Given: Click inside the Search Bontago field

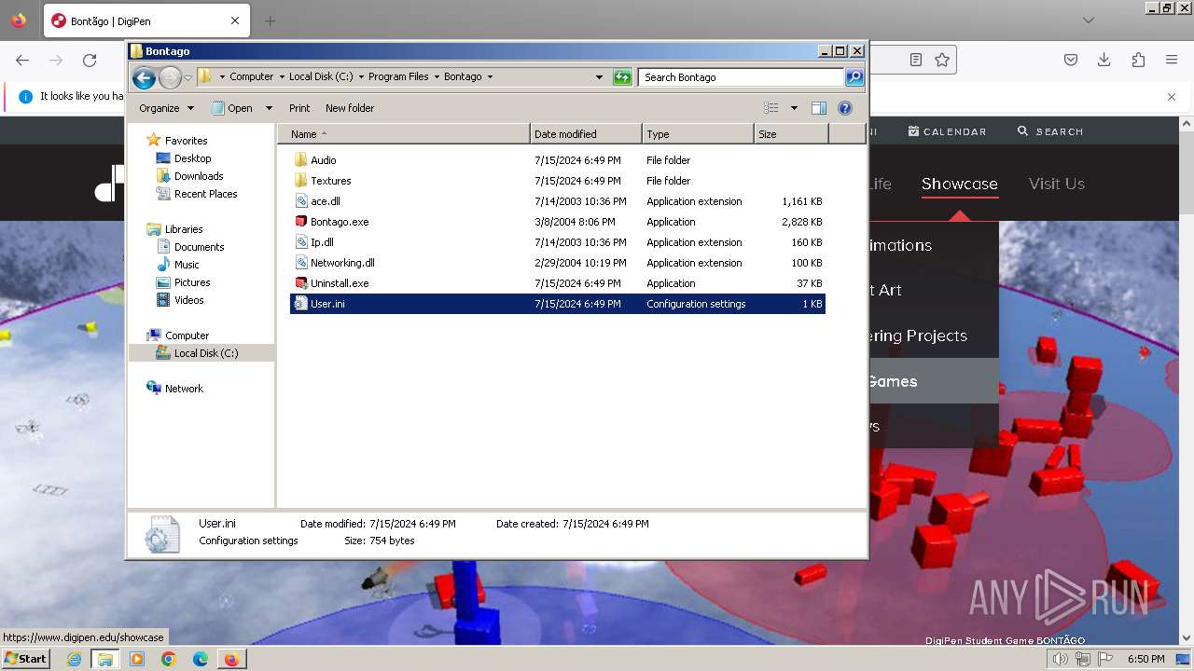Looking at the screenshot, I should [x=742, y=77].
